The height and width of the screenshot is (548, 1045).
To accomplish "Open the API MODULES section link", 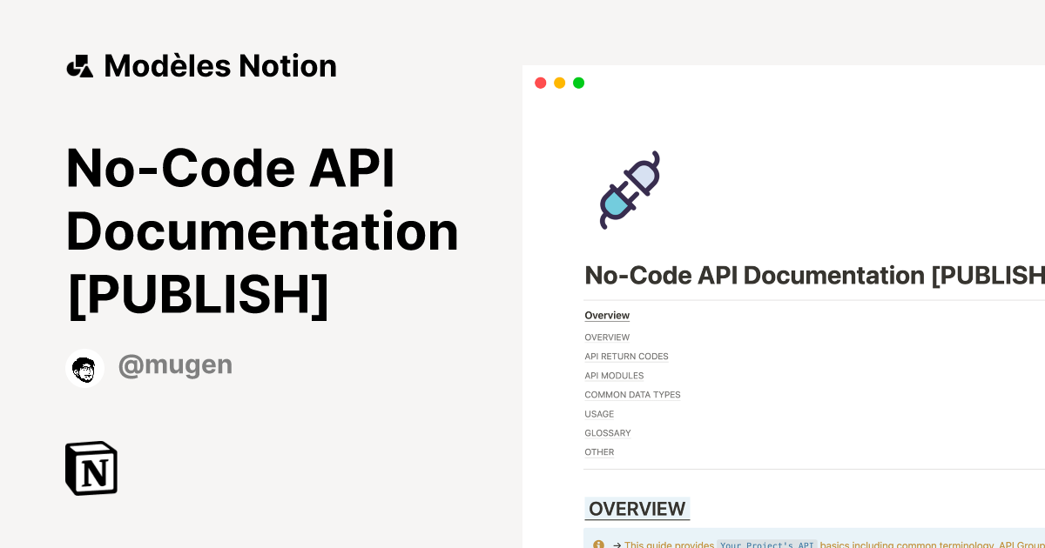I will (614, 375).
